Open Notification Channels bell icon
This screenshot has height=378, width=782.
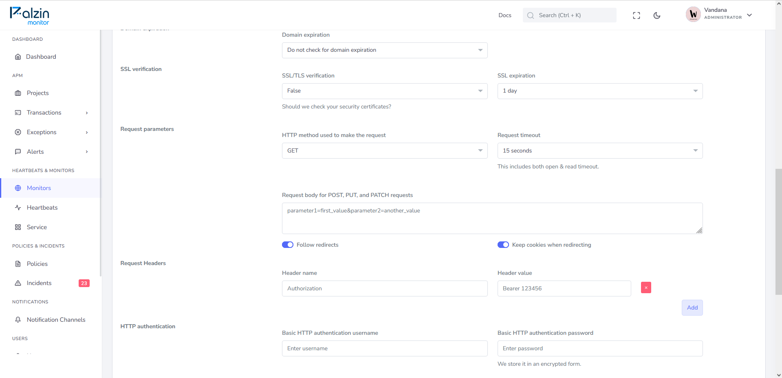click(18, 320)
